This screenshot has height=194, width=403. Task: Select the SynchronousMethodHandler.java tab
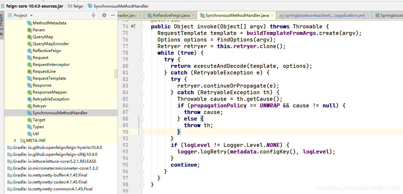pyautogui.click(x=237, y=15)
